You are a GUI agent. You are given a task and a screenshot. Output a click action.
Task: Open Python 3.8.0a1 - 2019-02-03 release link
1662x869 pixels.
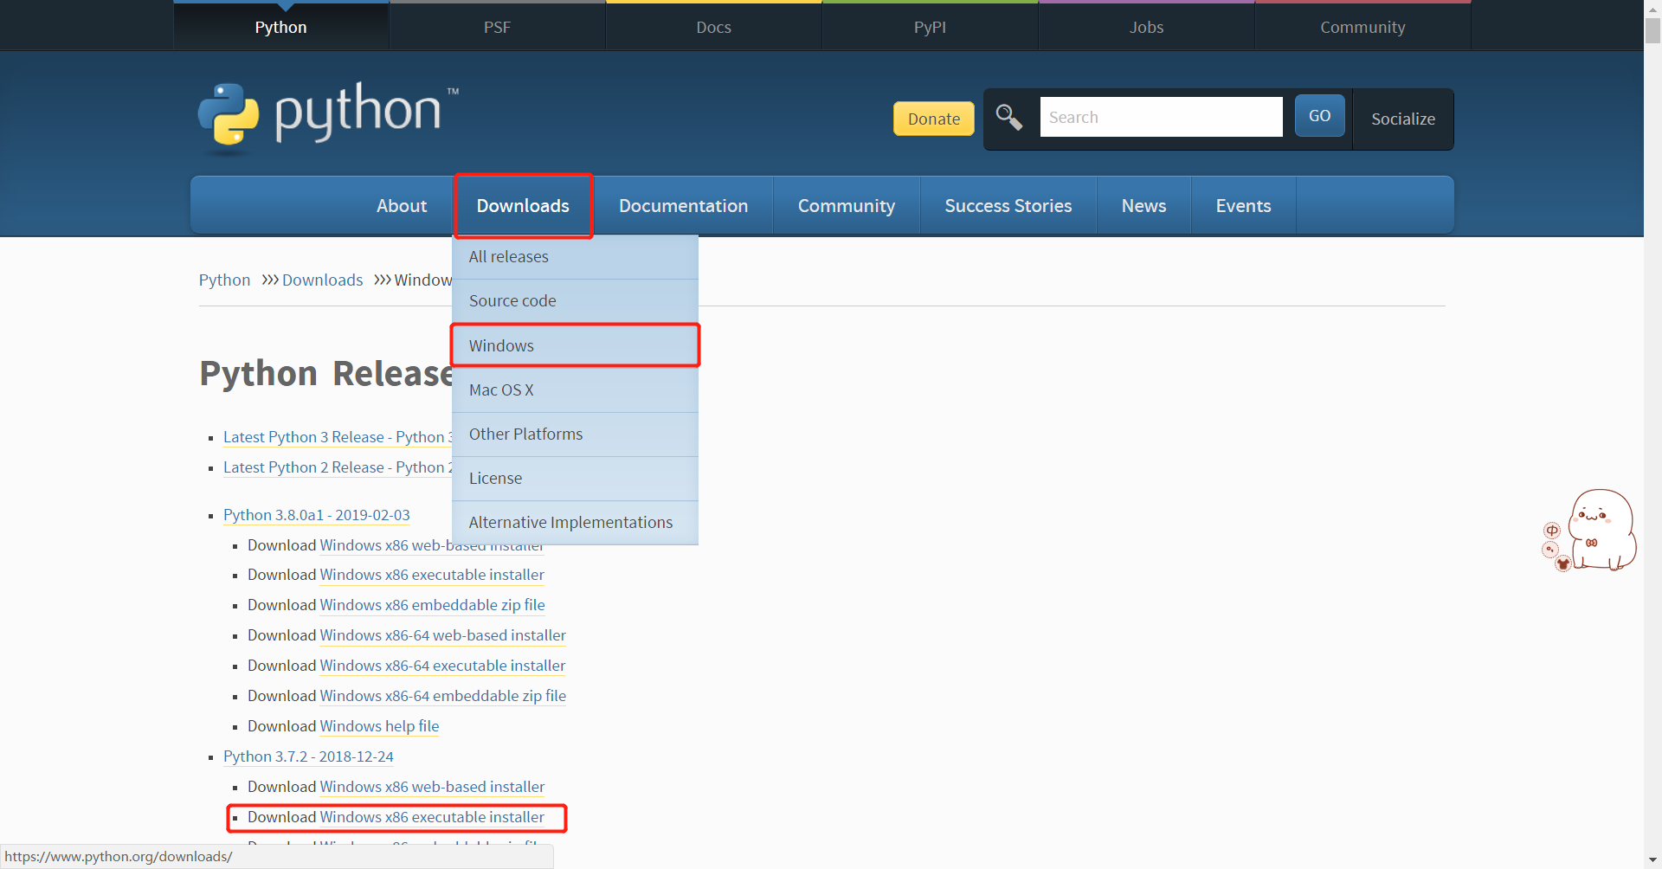tap(316, 515)
